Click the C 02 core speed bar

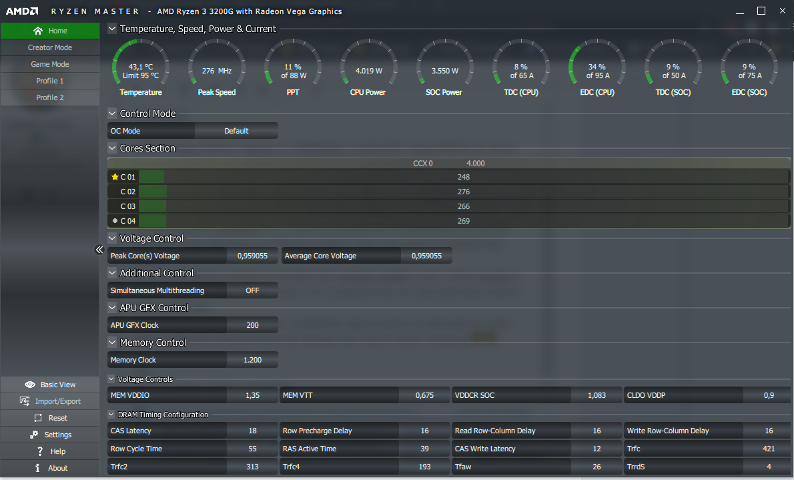click(464, 192)
